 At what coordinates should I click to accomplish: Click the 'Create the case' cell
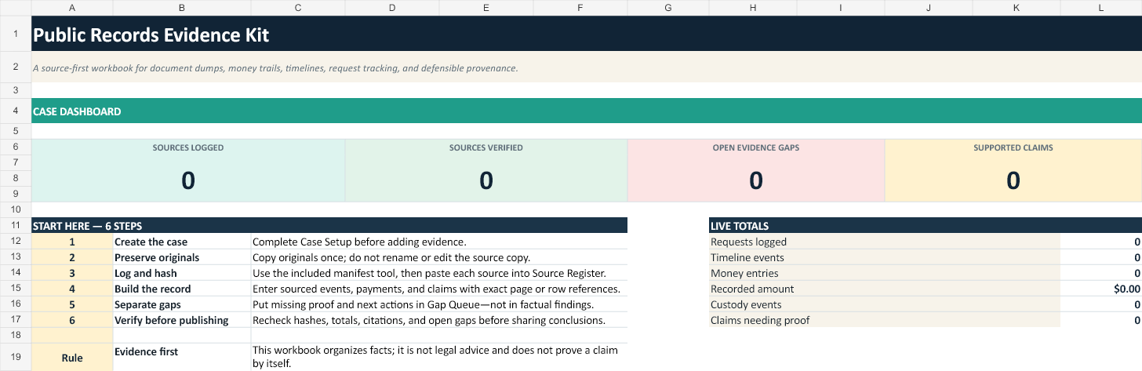click(x=182, y=242)
